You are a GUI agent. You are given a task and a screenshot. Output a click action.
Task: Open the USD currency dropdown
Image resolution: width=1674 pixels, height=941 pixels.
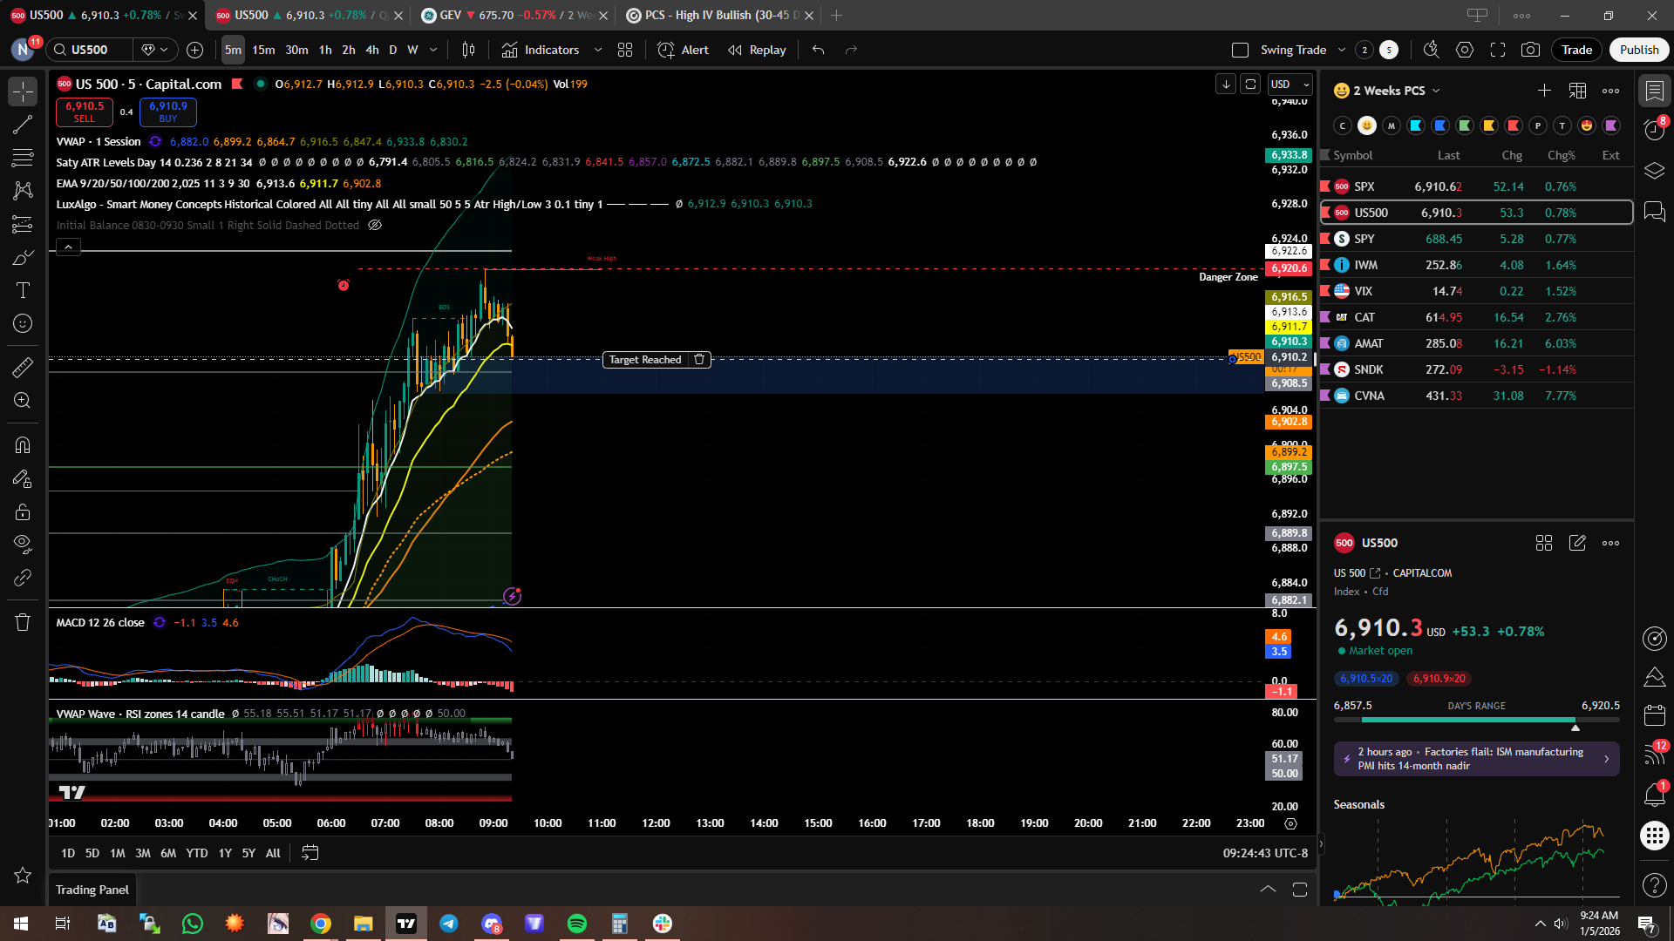pos(1290,84)
